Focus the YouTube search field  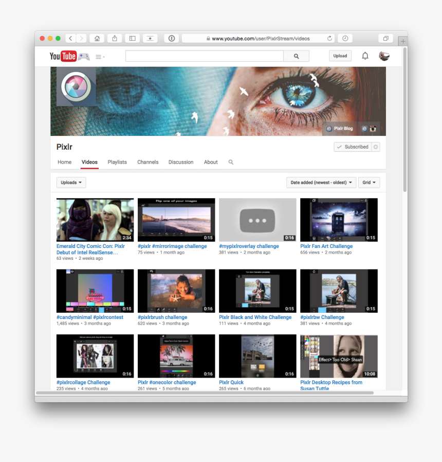205,56
